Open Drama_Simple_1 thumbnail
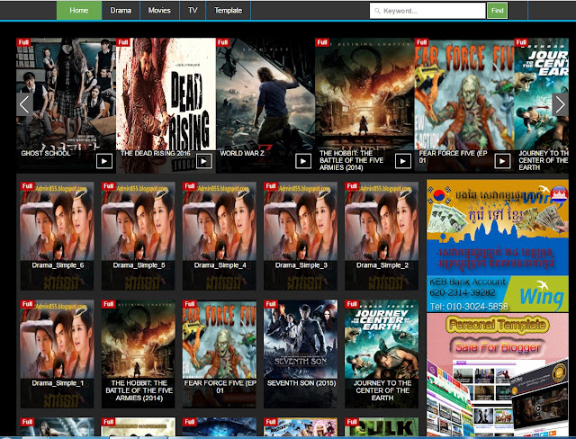 (x=57, y=354)
